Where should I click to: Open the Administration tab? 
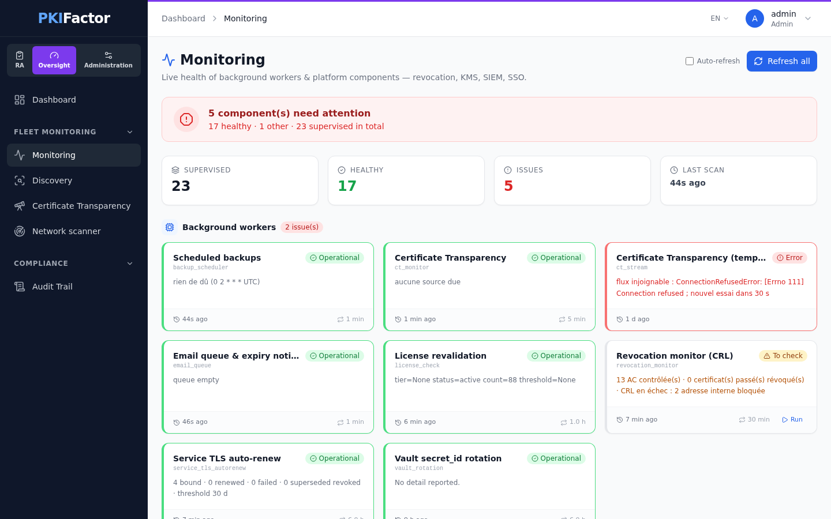(x=108, y=60)
